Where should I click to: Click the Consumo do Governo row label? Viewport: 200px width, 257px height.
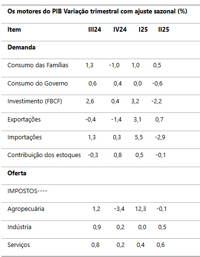[x=37, y=84]
